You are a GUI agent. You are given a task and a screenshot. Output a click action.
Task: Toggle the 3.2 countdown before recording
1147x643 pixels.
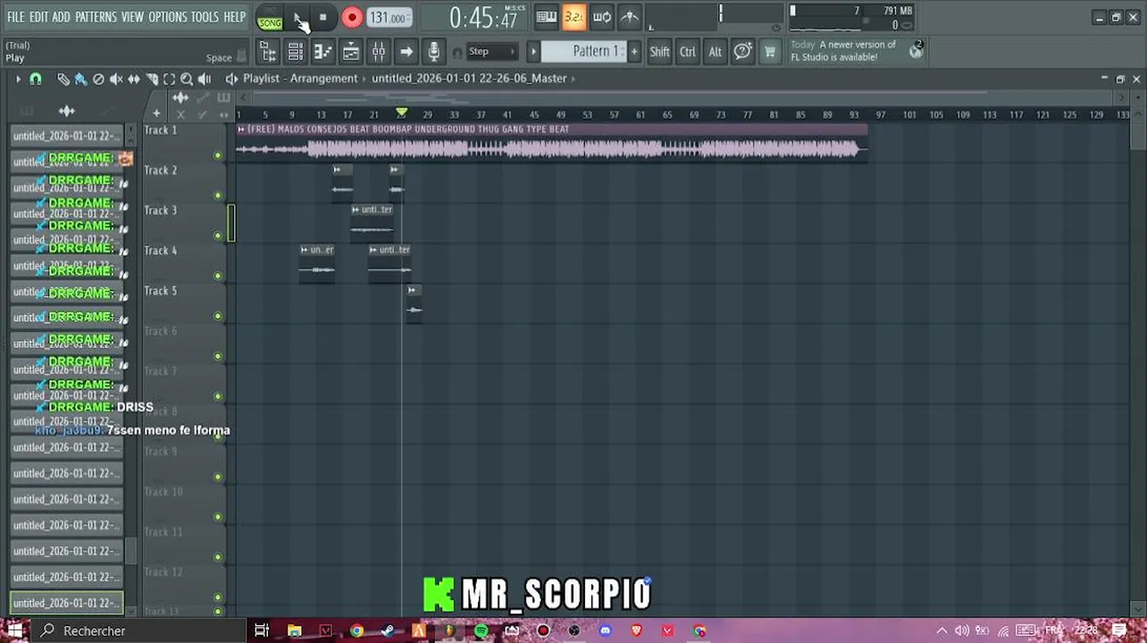[574, 17]
